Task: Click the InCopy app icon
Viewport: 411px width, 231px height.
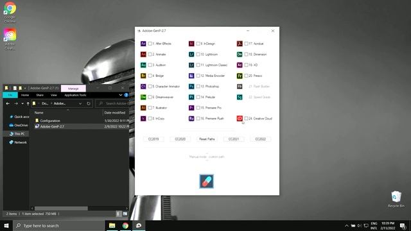Action: pos(143,118)
